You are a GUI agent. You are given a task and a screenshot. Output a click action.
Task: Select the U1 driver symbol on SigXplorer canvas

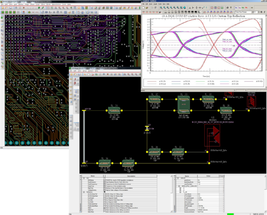[212, 135]
